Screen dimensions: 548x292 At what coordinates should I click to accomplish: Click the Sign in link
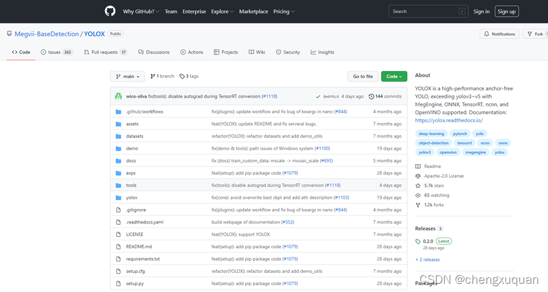[481, 11]
